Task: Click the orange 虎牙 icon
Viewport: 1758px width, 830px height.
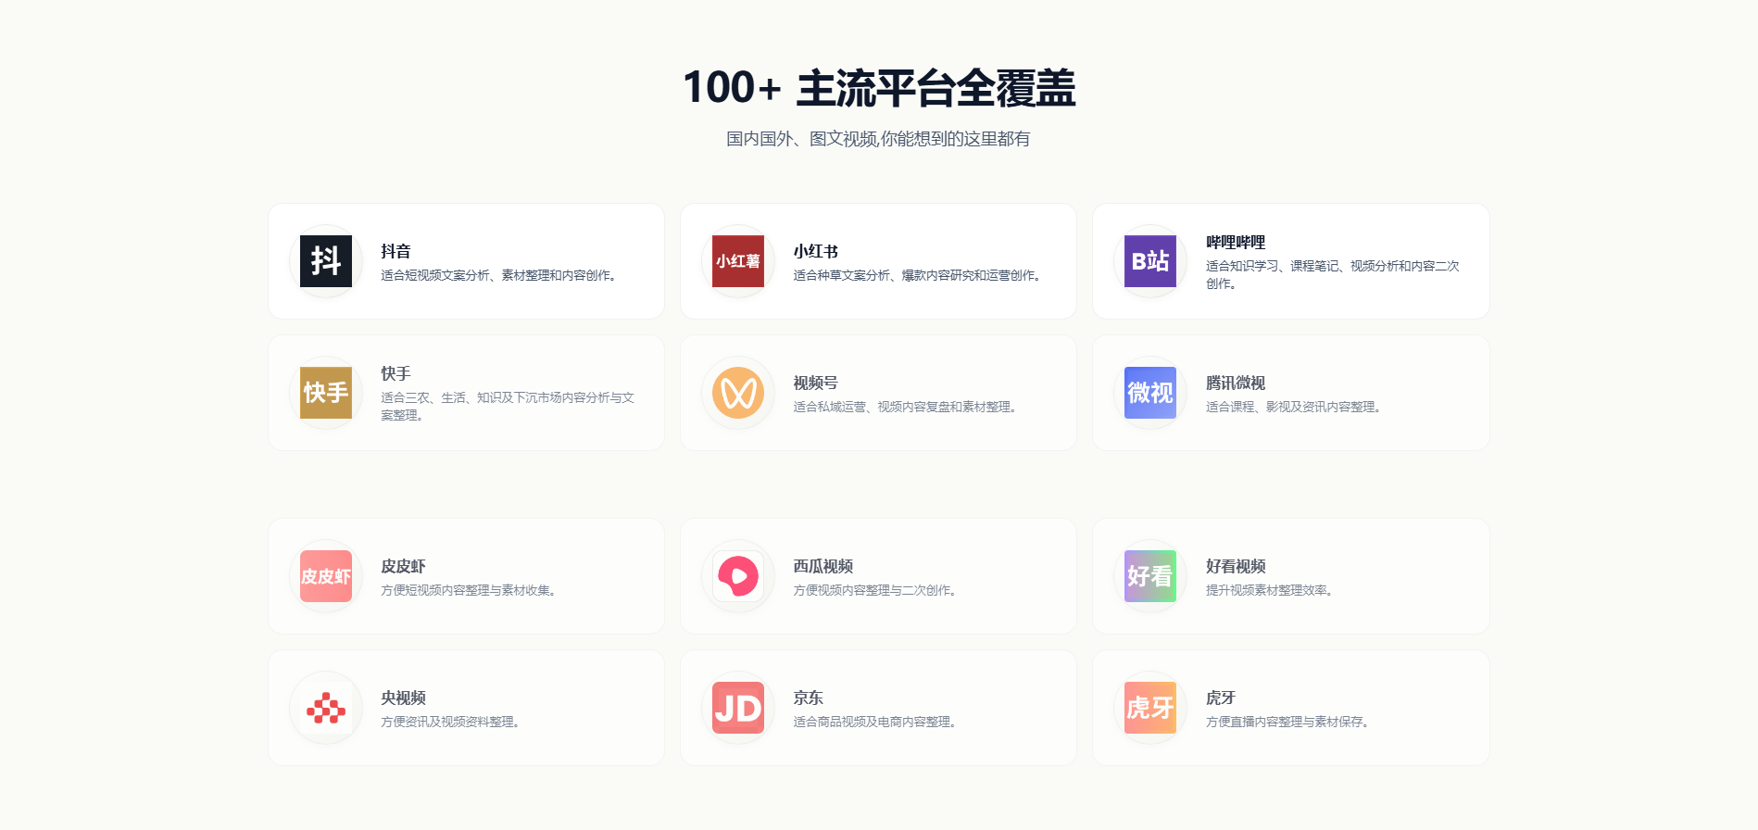Action: [x=1150, y=708]
